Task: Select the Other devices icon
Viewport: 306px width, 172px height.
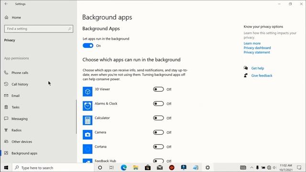Action: (x=6, y=141)
